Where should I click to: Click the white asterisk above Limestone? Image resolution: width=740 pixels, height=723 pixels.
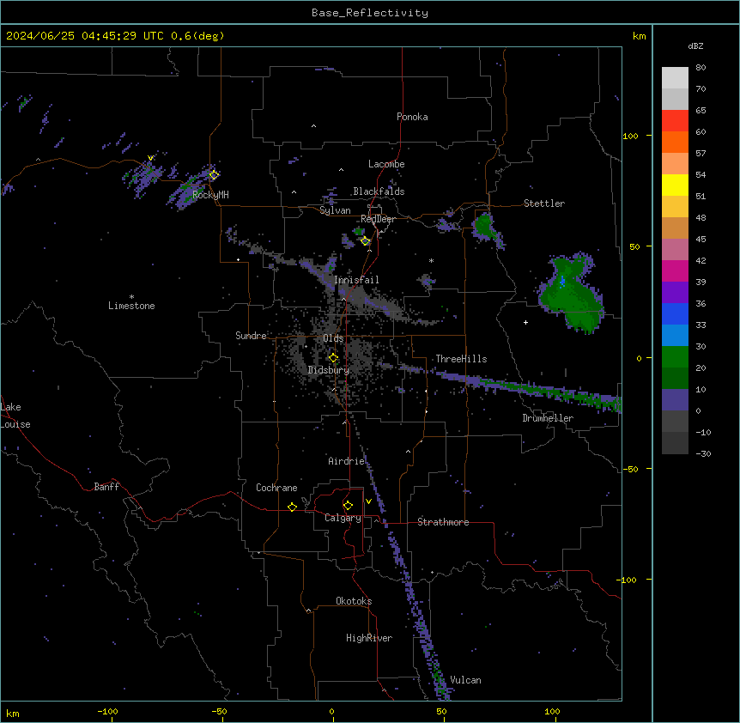(x=131, y=297)
